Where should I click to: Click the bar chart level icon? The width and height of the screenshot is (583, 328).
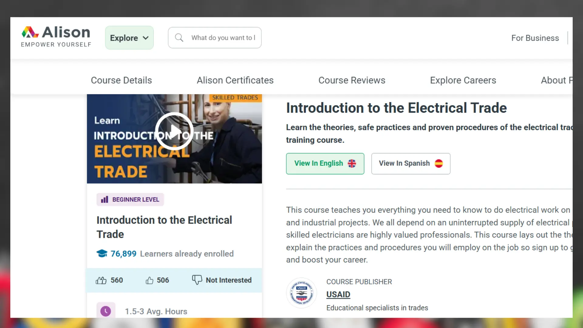click(104, 200)
